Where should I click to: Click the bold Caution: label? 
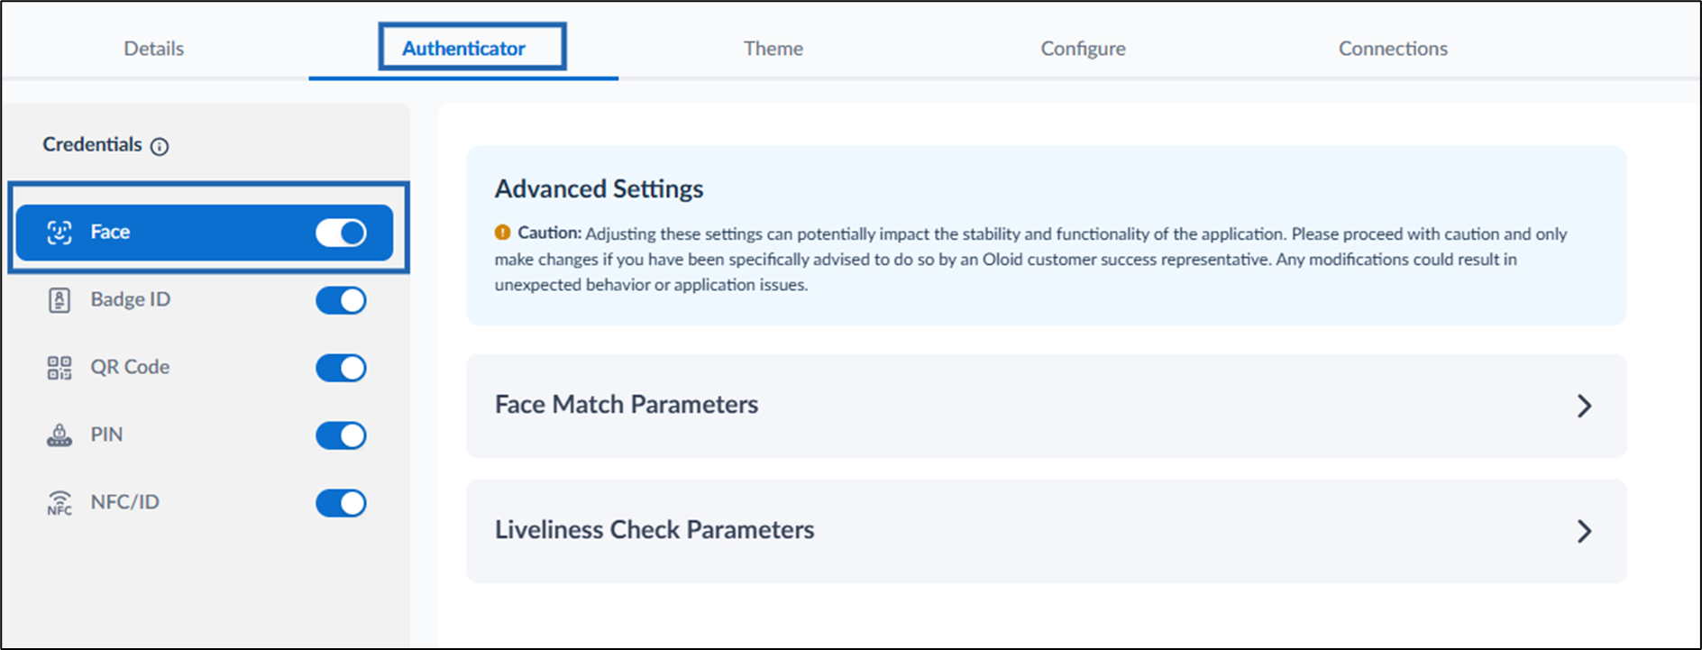[x=549, y=233]
